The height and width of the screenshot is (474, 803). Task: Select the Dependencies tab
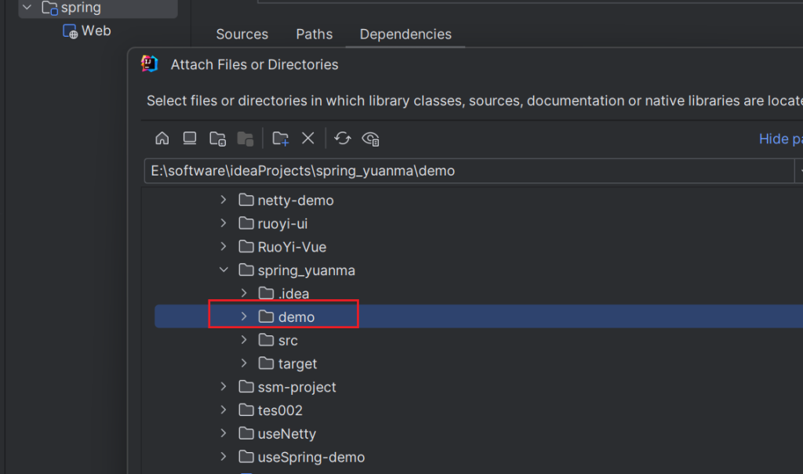pyautogui.click(x=405, y=34)
